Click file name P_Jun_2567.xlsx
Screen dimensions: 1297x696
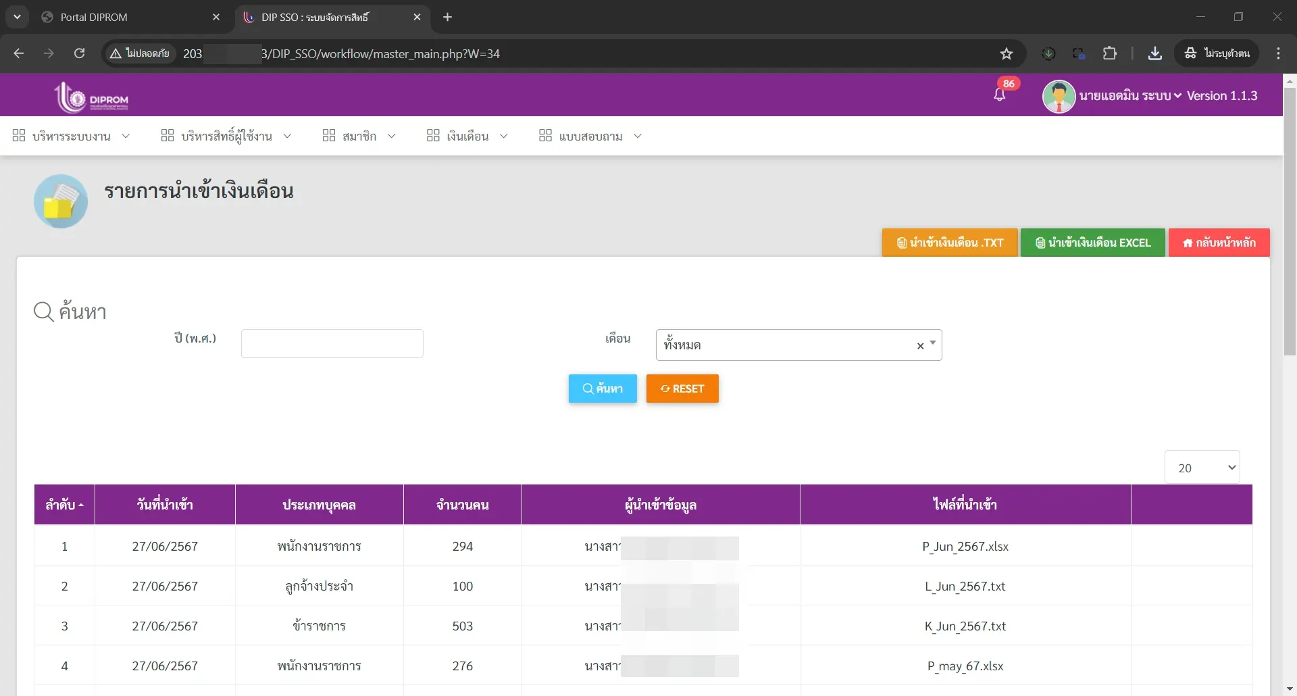(x=965, y=546)
